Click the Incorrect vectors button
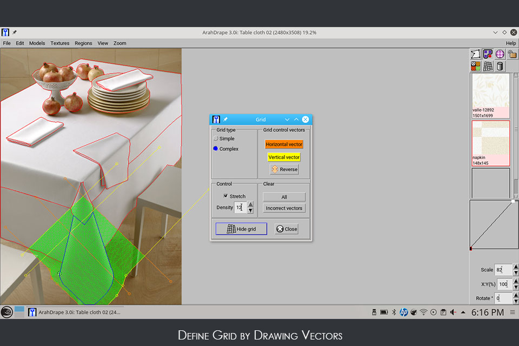Viewport: 519px width, 346px height. click(x=284, y=208)
